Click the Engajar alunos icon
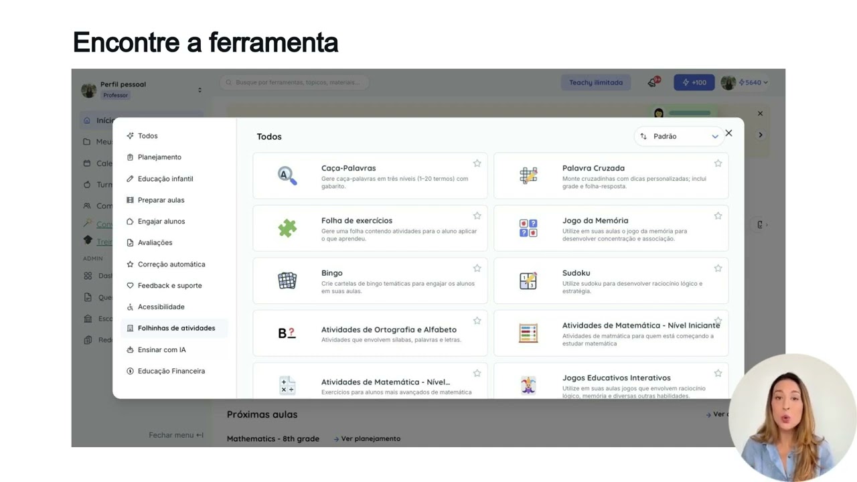The image size is (857, 482). coord(130,222)
